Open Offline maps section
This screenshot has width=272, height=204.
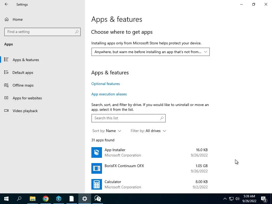click(x=23, y=85)
